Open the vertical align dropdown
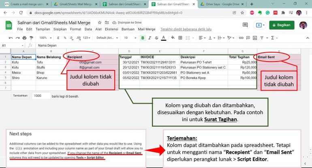Viewport: 312px width, 168px height. point(212,38)
